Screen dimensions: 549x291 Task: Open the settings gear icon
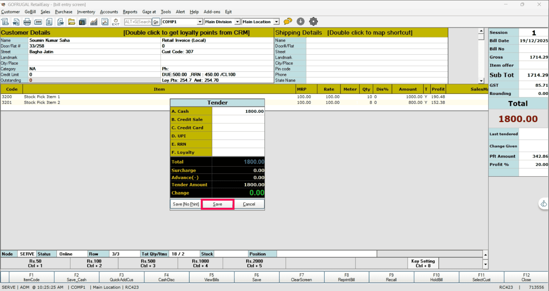point(313,21)
